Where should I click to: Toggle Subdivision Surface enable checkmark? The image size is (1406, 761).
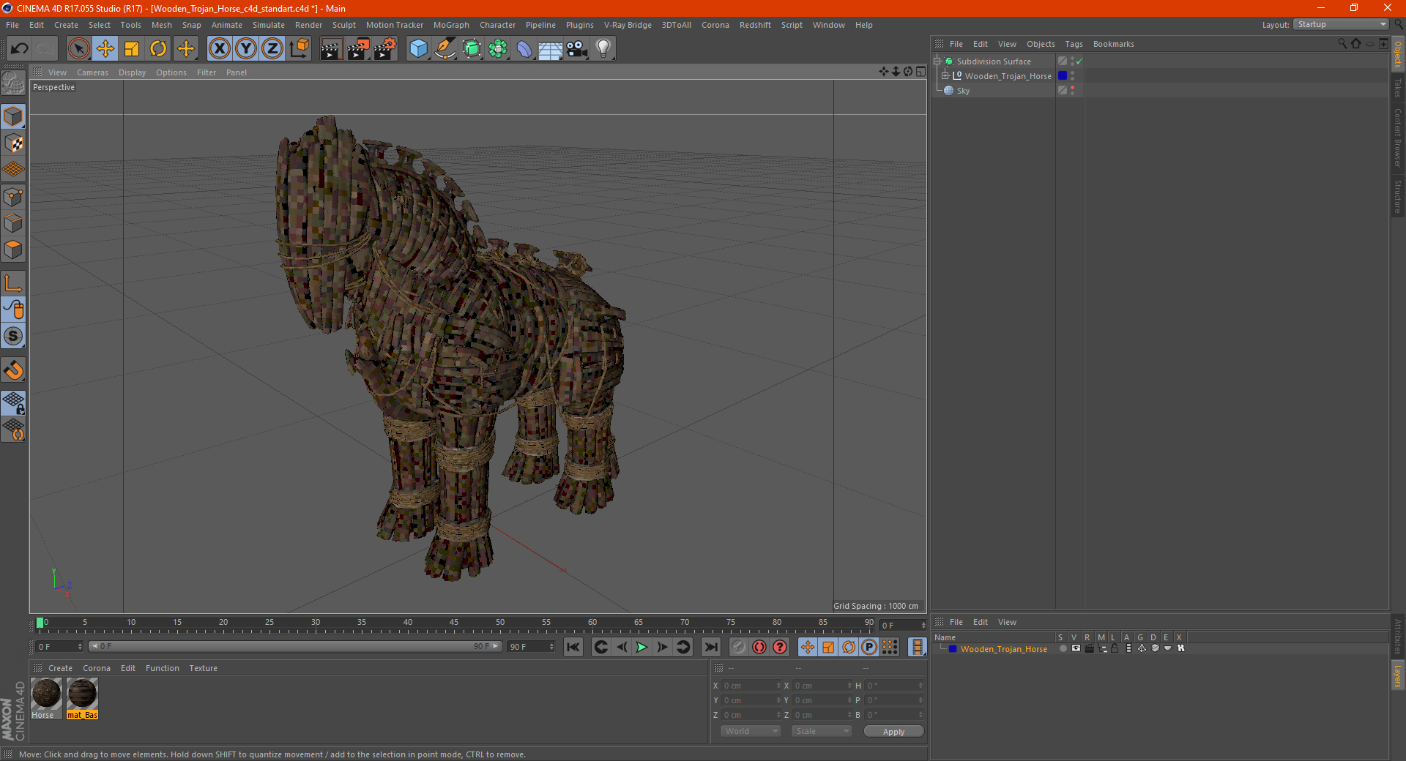coord(1079,61)
